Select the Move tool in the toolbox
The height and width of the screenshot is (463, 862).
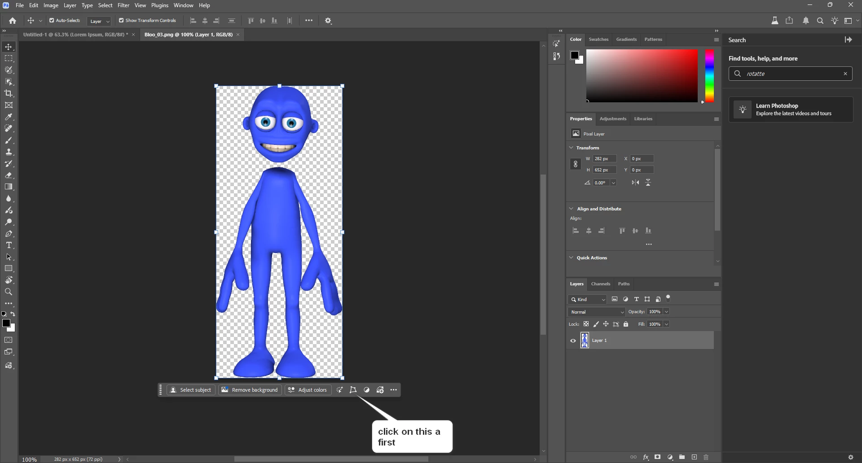[9, 47]
